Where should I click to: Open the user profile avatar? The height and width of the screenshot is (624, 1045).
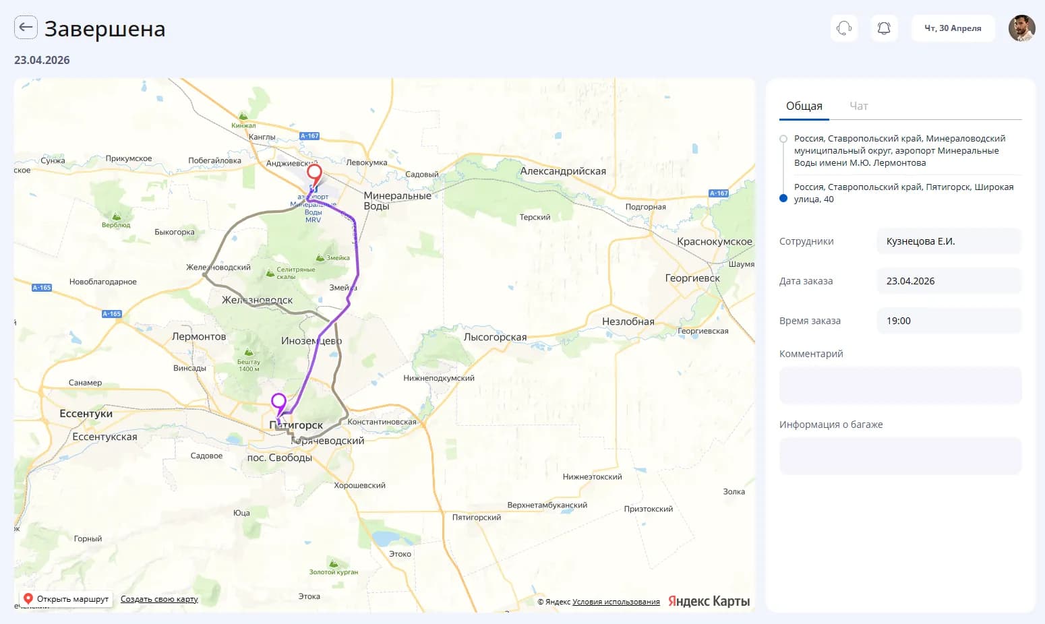[1021, 28]
